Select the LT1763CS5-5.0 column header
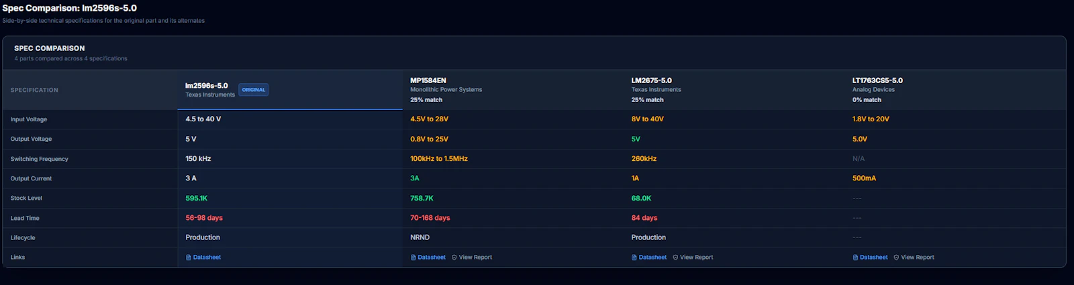1074x285 pixels. pos(955,90)
